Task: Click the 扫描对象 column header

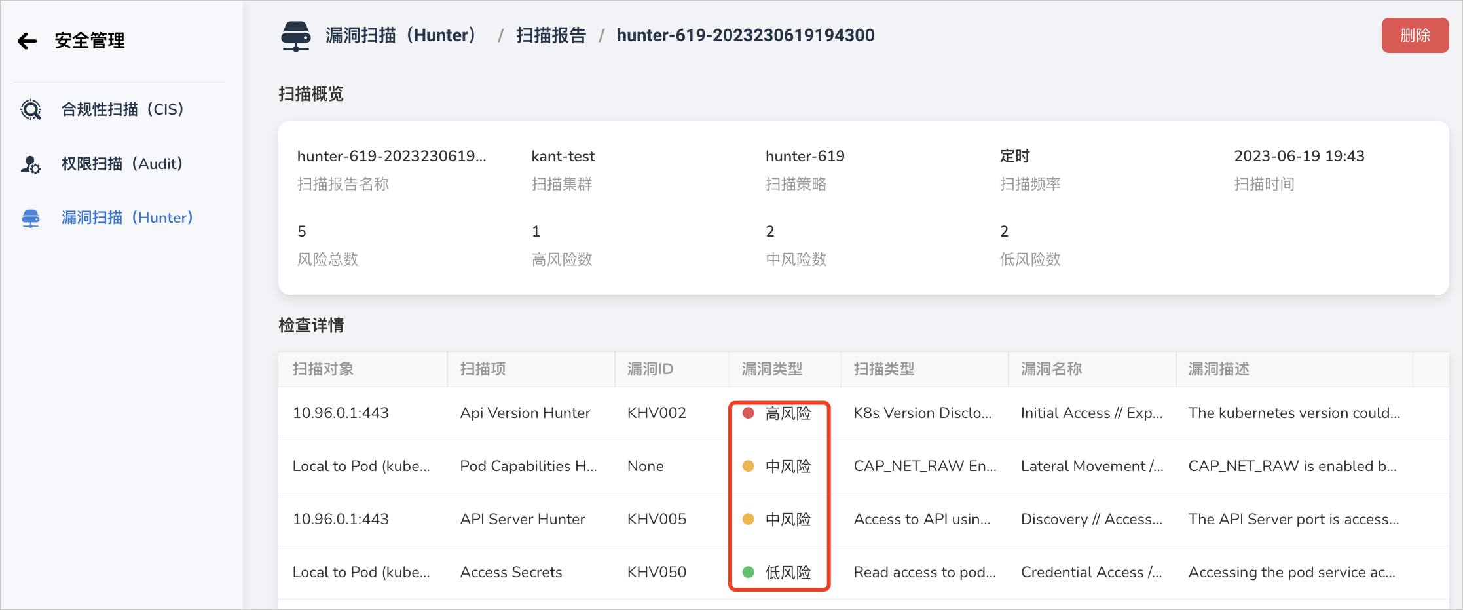Action: [323, 369]
